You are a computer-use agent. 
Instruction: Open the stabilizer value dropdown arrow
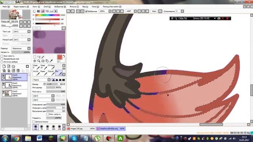182,11
